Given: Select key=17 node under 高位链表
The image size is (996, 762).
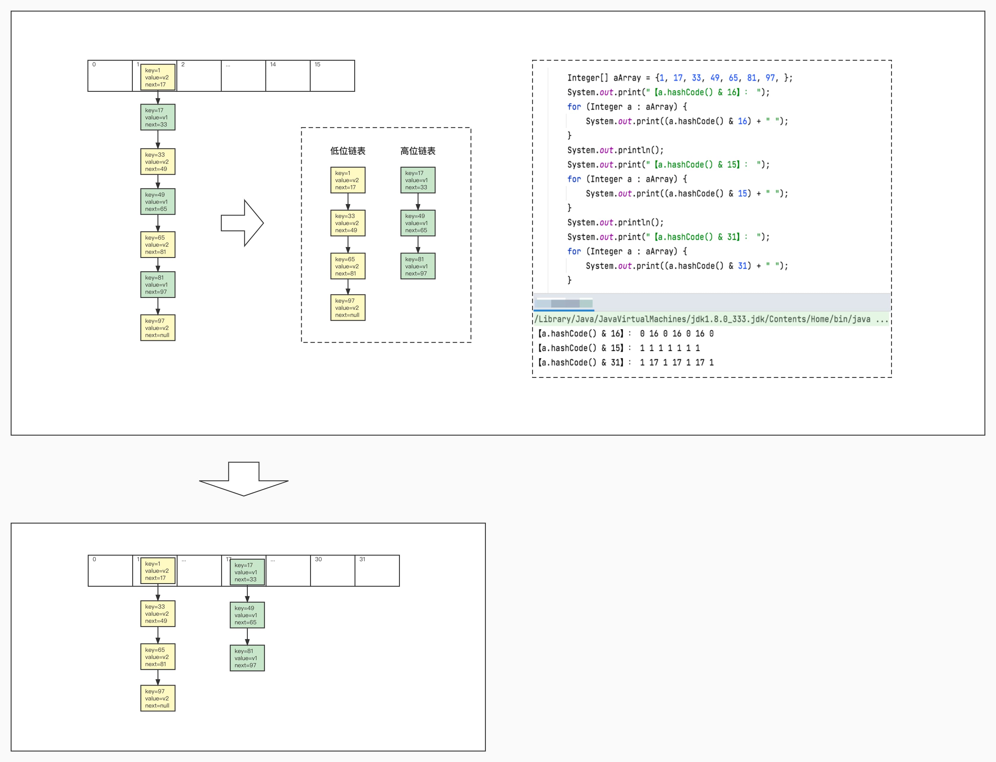Looking at the screenshot, I should (418, 180).
